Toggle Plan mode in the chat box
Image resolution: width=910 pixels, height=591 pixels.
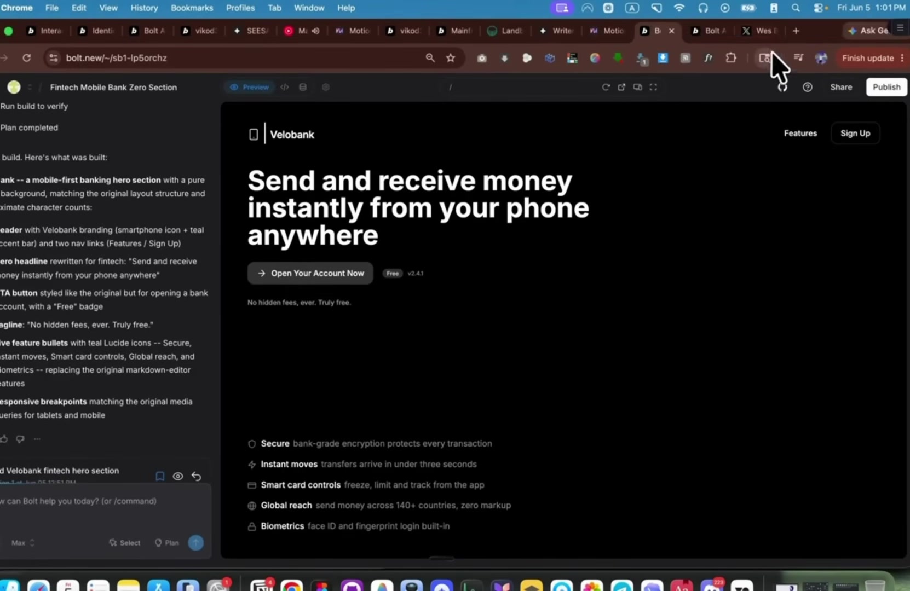click(167, 543)
